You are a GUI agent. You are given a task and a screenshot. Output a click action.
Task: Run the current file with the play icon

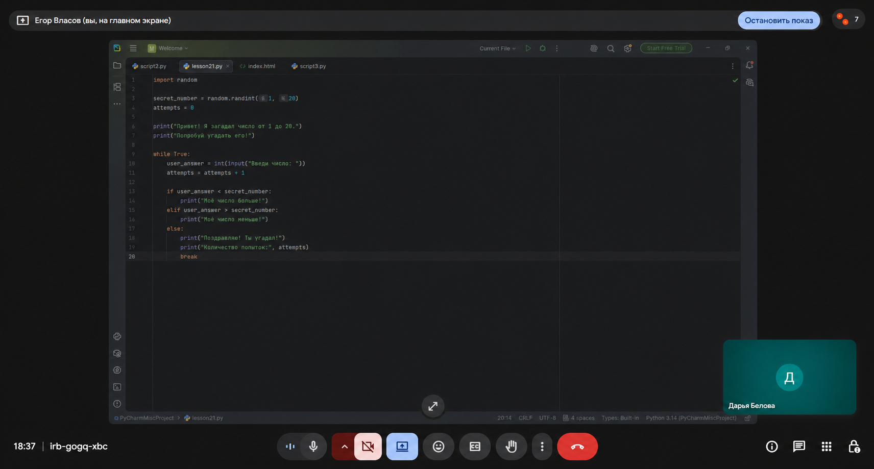point(528,48)
